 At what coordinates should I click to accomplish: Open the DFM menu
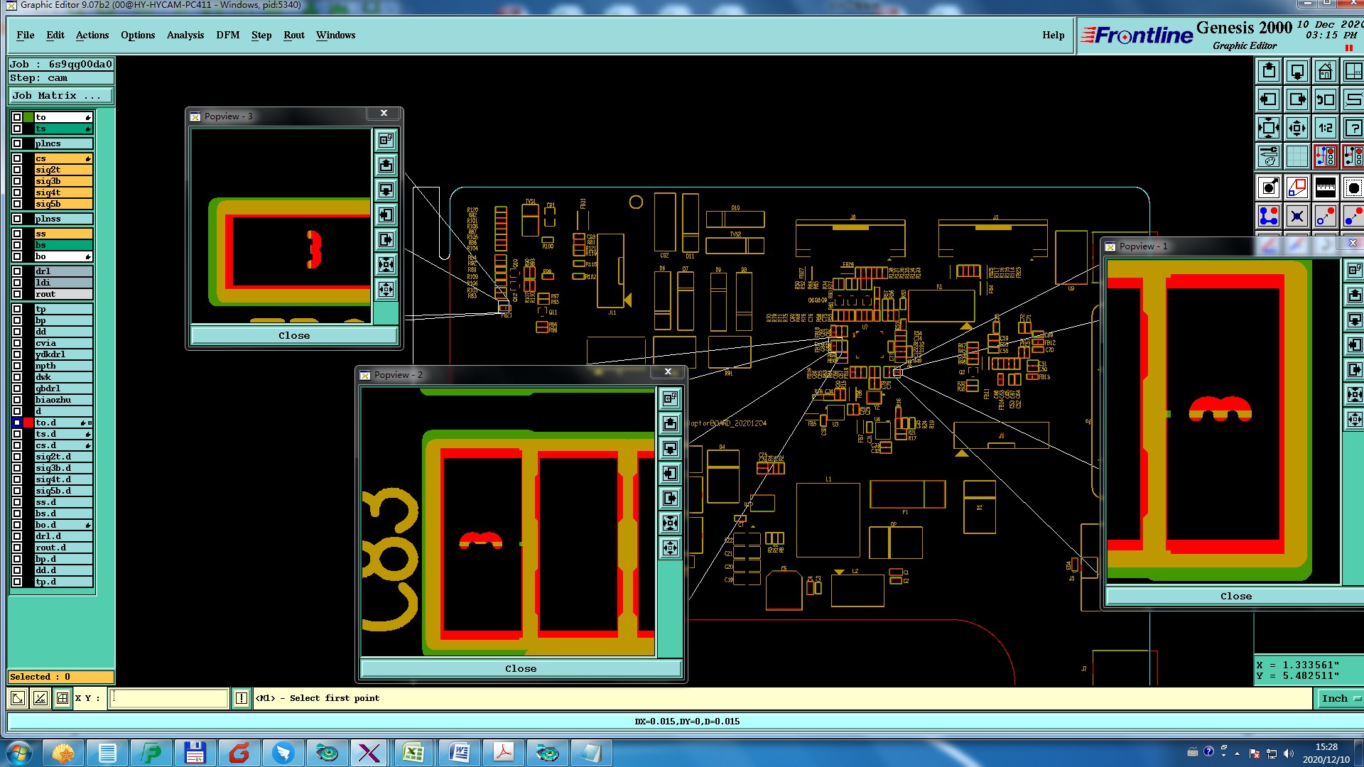point(227,35)
